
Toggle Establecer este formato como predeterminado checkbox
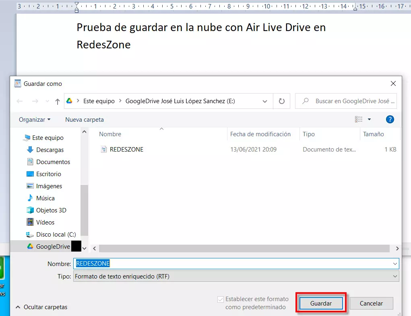(221, 299)
